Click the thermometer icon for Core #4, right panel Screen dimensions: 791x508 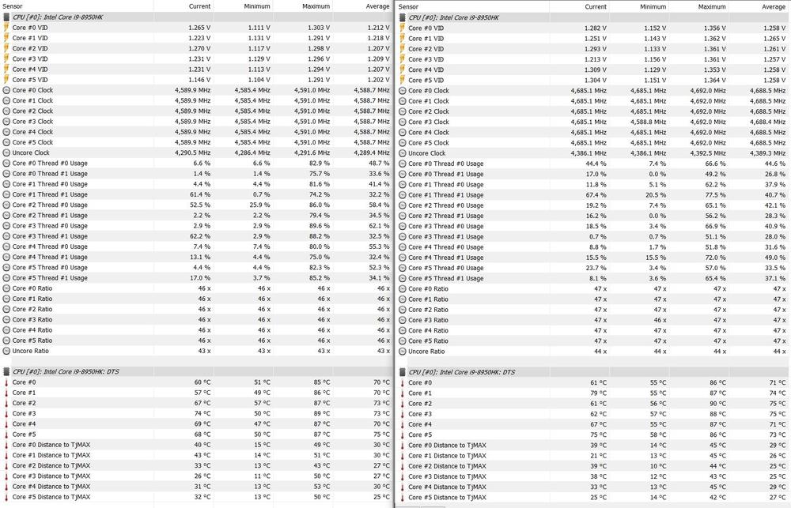403,423
